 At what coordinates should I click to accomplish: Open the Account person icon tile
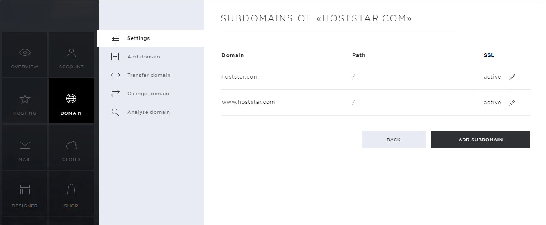click(71, 54)
